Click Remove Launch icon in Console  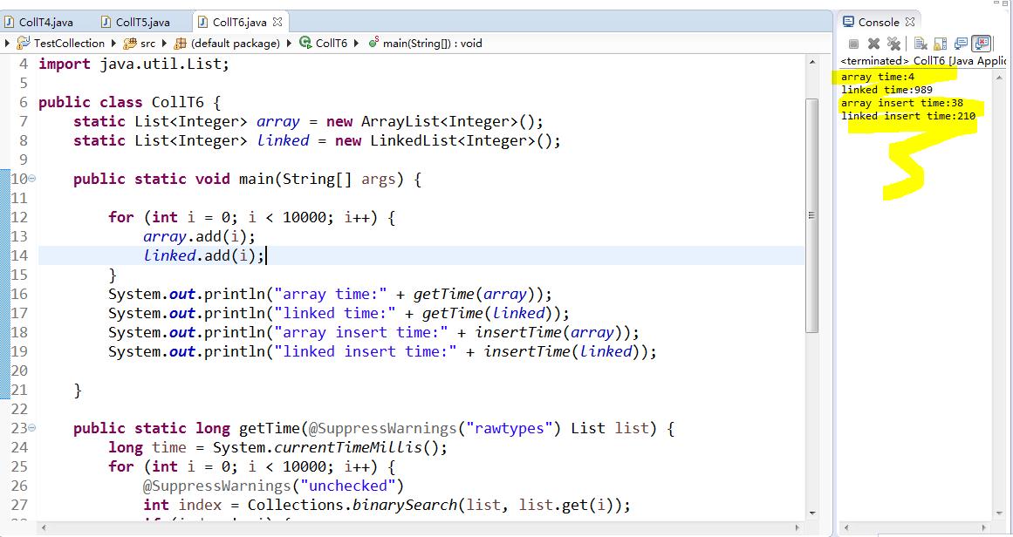click(873, 44)
